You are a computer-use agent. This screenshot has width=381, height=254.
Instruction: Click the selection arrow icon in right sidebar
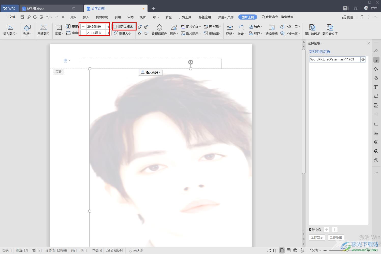click(x=376, y=60)
